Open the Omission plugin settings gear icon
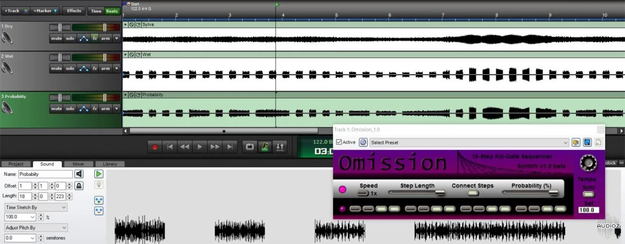This screenshot has width=625, height=244. point(363,142)
